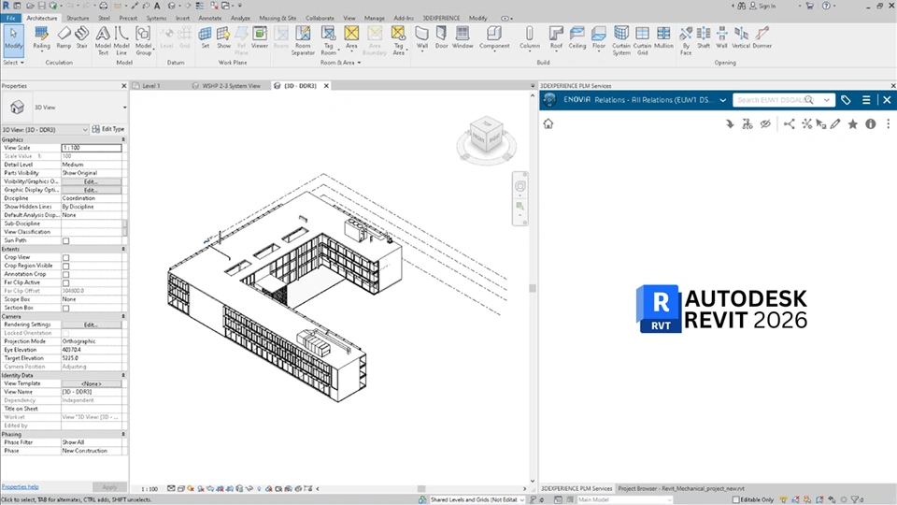The width and height of the screenshot is (897, 505).
Task: Mark favorite with ENOVIA star icon
Action: tap(853, 123)
